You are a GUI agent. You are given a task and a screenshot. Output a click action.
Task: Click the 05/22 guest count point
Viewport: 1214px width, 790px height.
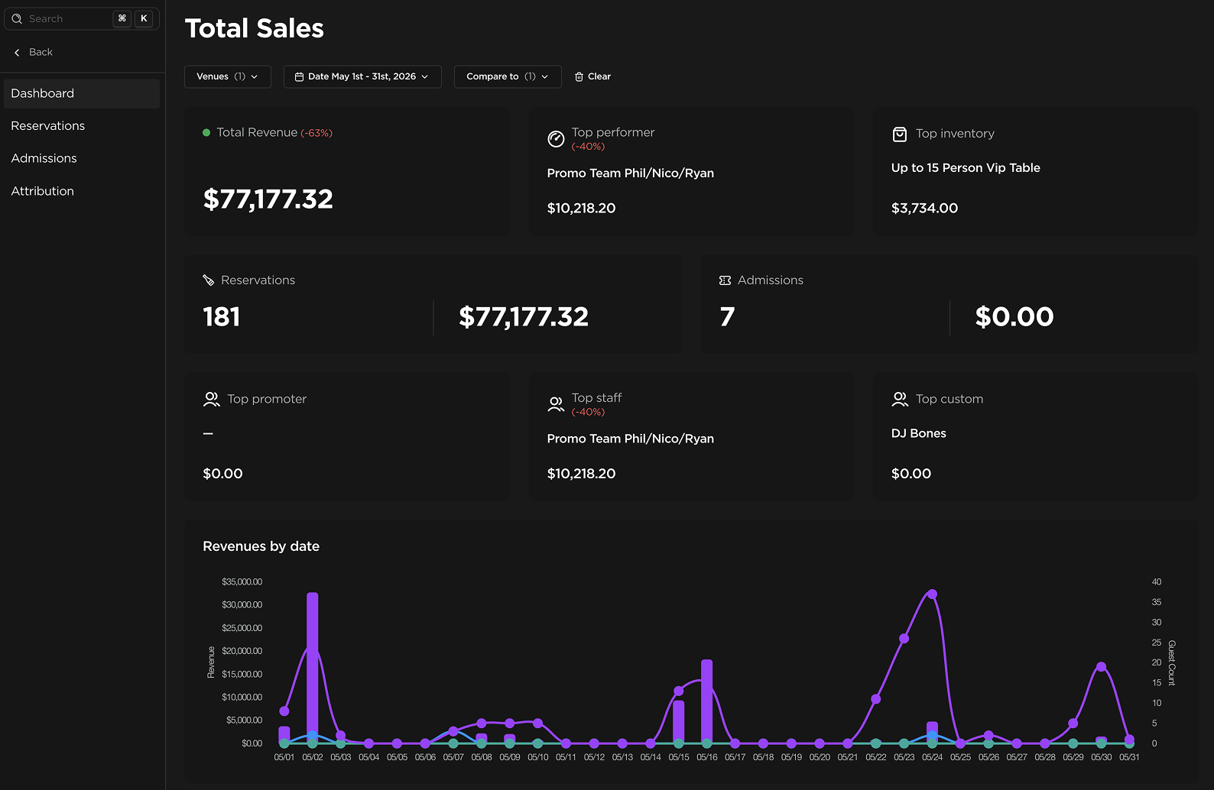875,698
